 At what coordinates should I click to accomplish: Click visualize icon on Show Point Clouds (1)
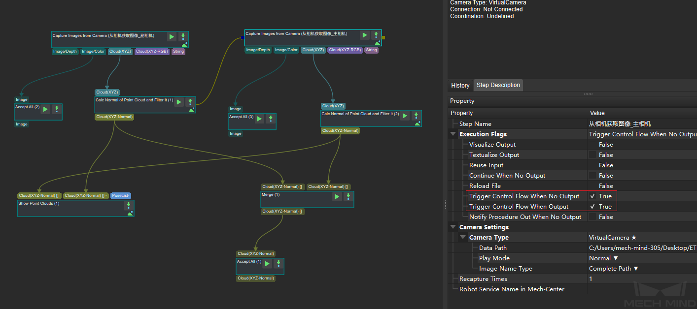pos(130,213)
